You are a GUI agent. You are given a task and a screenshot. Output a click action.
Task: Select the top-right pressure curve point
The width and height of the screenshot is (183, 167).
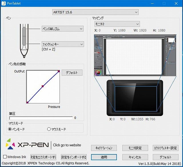tap(59, 71)
